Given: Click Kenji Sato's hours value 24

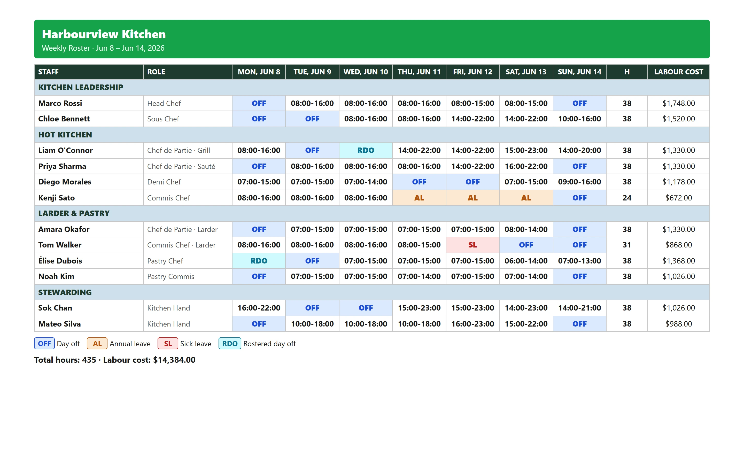Looking at the screenshot, I should click(x=627, y=198).
